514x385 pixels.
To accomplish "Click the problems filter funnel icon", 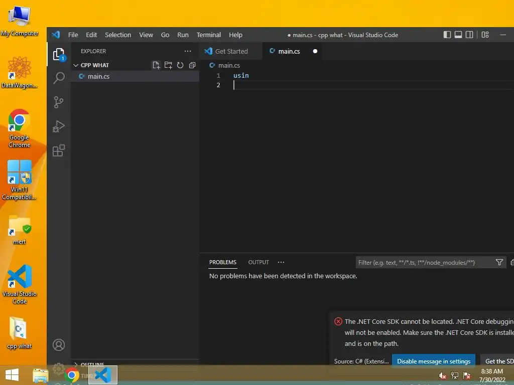I will (499, 262).
